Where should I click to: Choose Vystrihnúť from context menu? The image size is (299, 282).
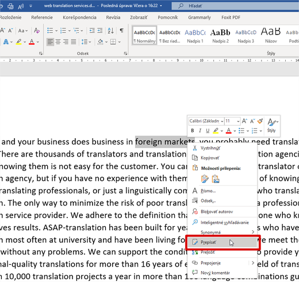point(223,148)
